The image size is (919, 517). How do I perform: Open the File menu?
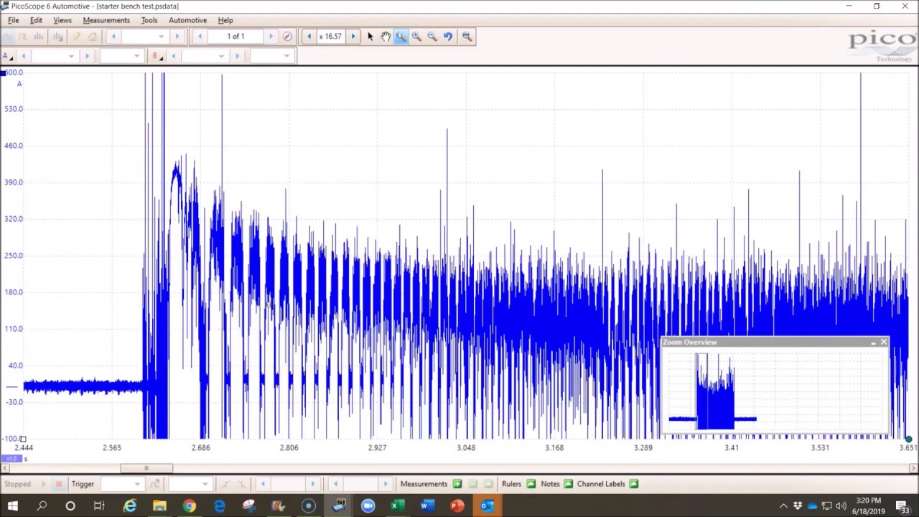pos(13,20)
